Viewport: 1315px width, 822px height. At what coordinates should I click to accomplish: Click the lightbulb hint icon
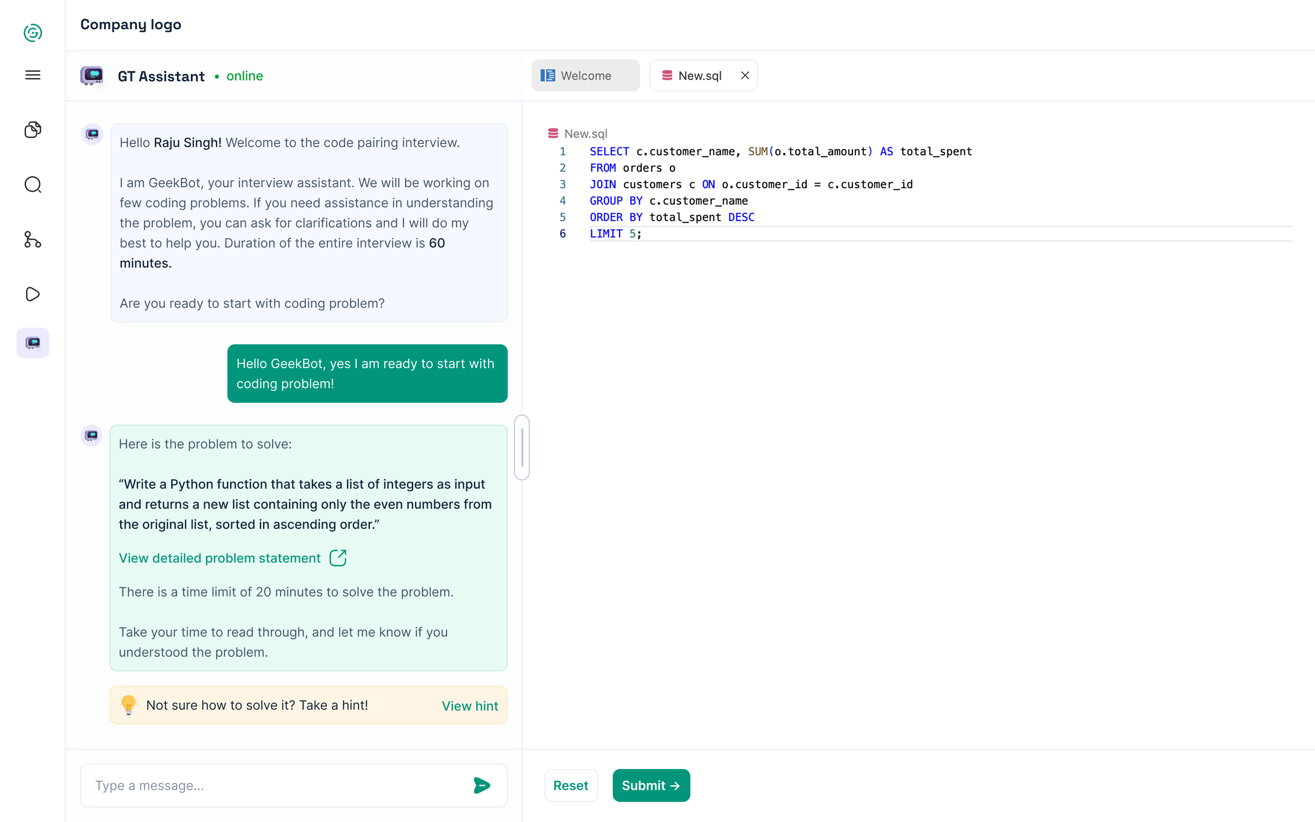click(x=128, y=705)
